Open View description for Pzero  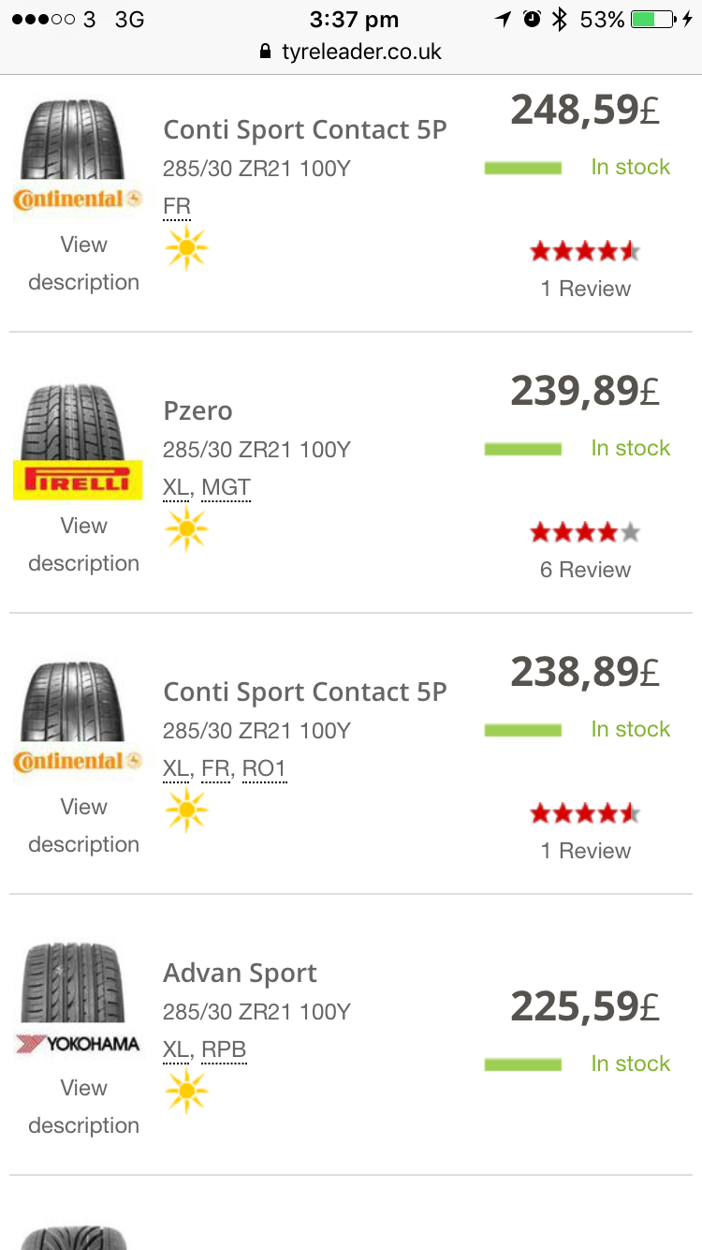pos(83,544)
